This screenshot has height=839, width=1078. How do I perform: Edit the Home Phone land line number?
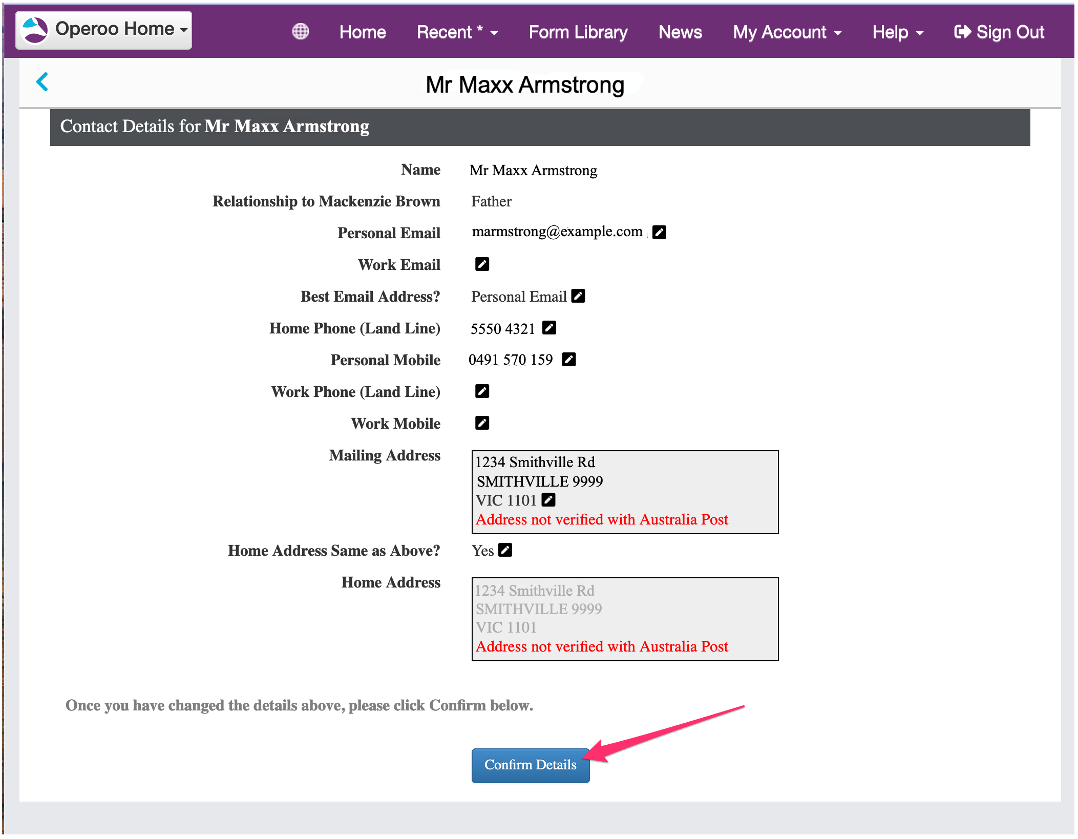549,328
